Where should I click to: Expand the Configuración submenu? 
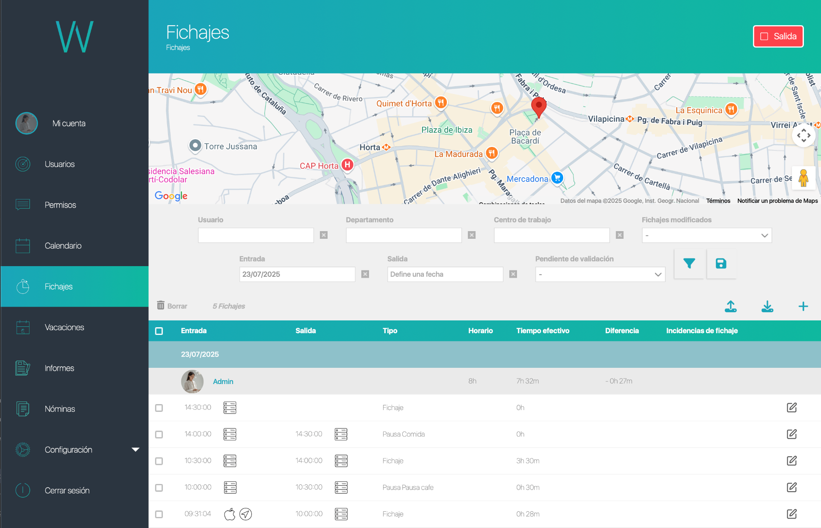[135, 449]
